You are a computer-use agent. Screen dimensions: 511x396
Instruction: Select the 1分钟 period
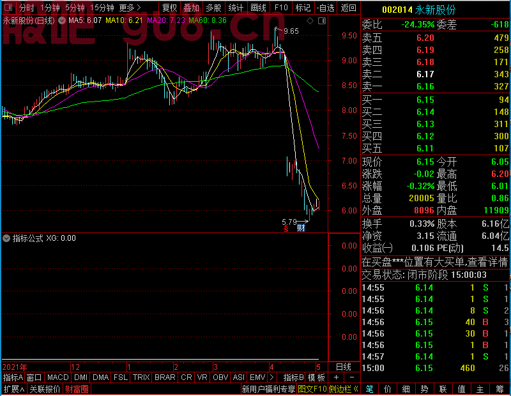[x=50, y=8]
